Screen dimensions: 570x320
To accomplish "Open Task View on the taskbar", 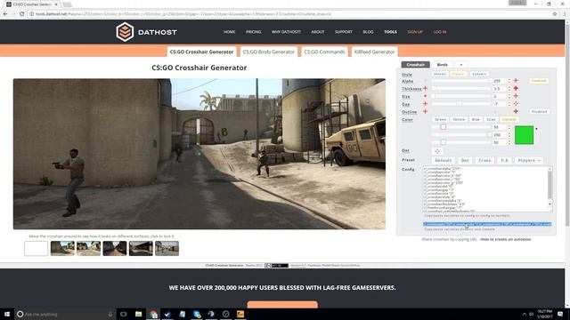I will click(x=124, y=314).
